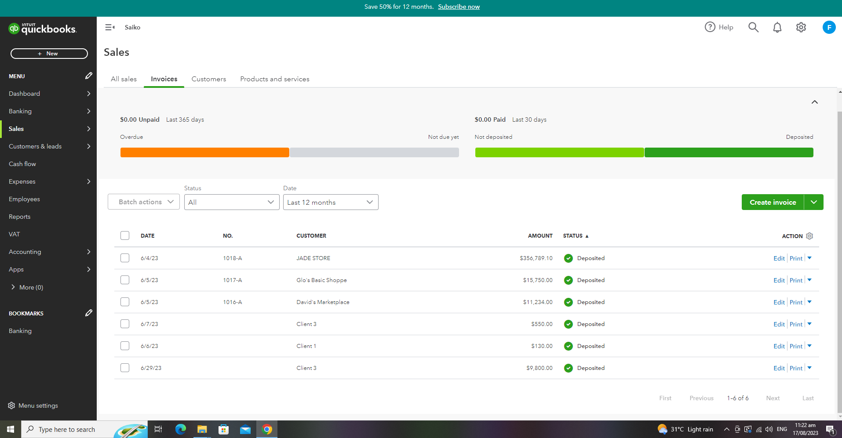This screenshot has width=842, height=438.
Task: Switch to the All sales tab
Action: 124,79
